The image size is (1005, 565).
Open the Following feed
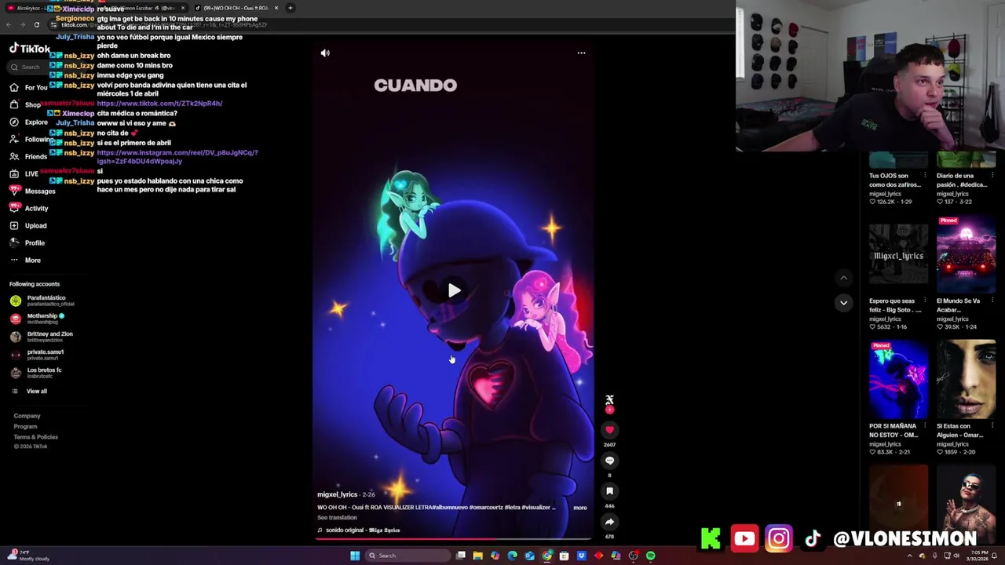31,139
